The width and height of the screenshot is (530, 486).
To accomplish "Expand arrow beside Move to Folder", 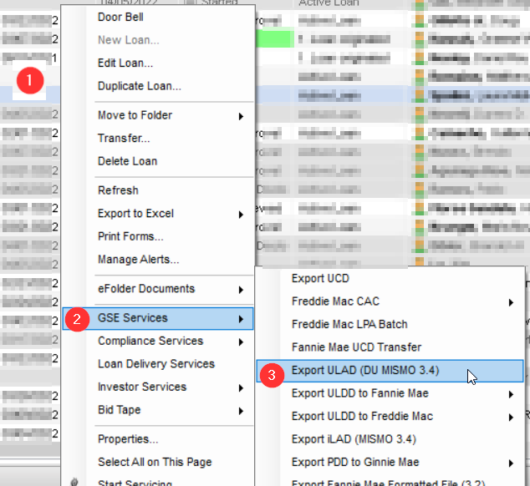I will 241,117.
